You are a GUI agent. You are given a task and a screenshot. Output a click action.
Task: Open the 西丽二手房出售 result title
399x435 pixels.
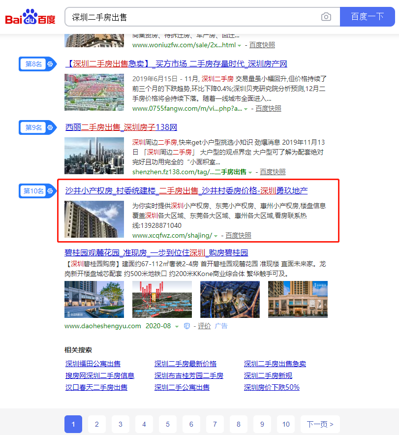pos(121,127)
